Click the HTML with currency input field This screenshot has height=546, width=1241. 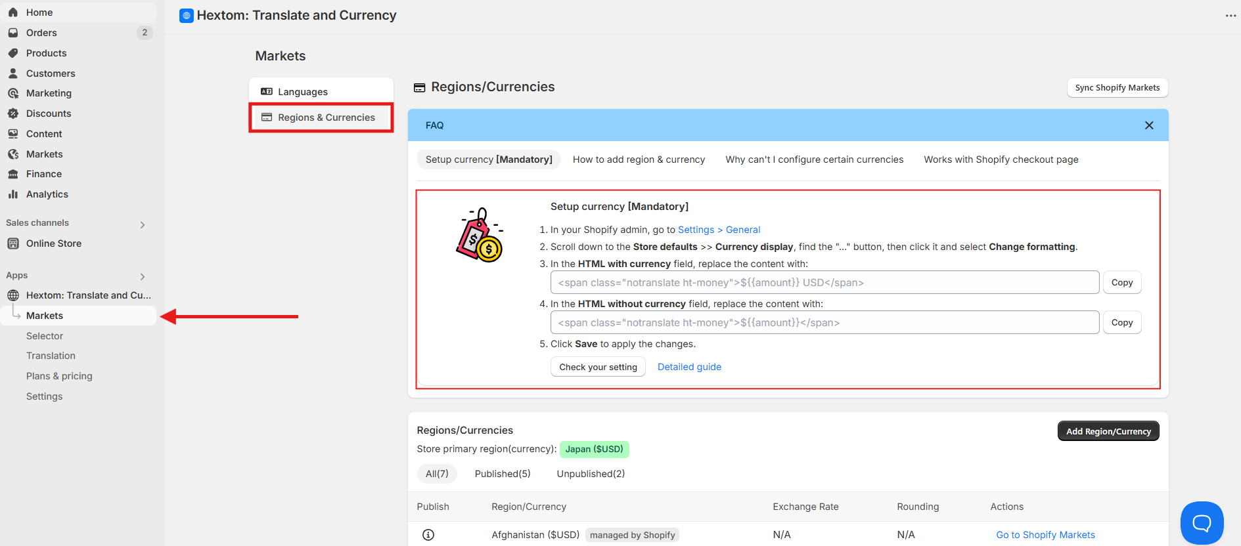(x=824, y=283)
